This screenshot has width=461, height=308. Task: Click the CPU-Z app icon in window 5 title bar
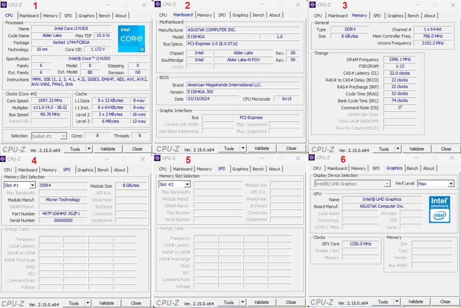point(158,158)
